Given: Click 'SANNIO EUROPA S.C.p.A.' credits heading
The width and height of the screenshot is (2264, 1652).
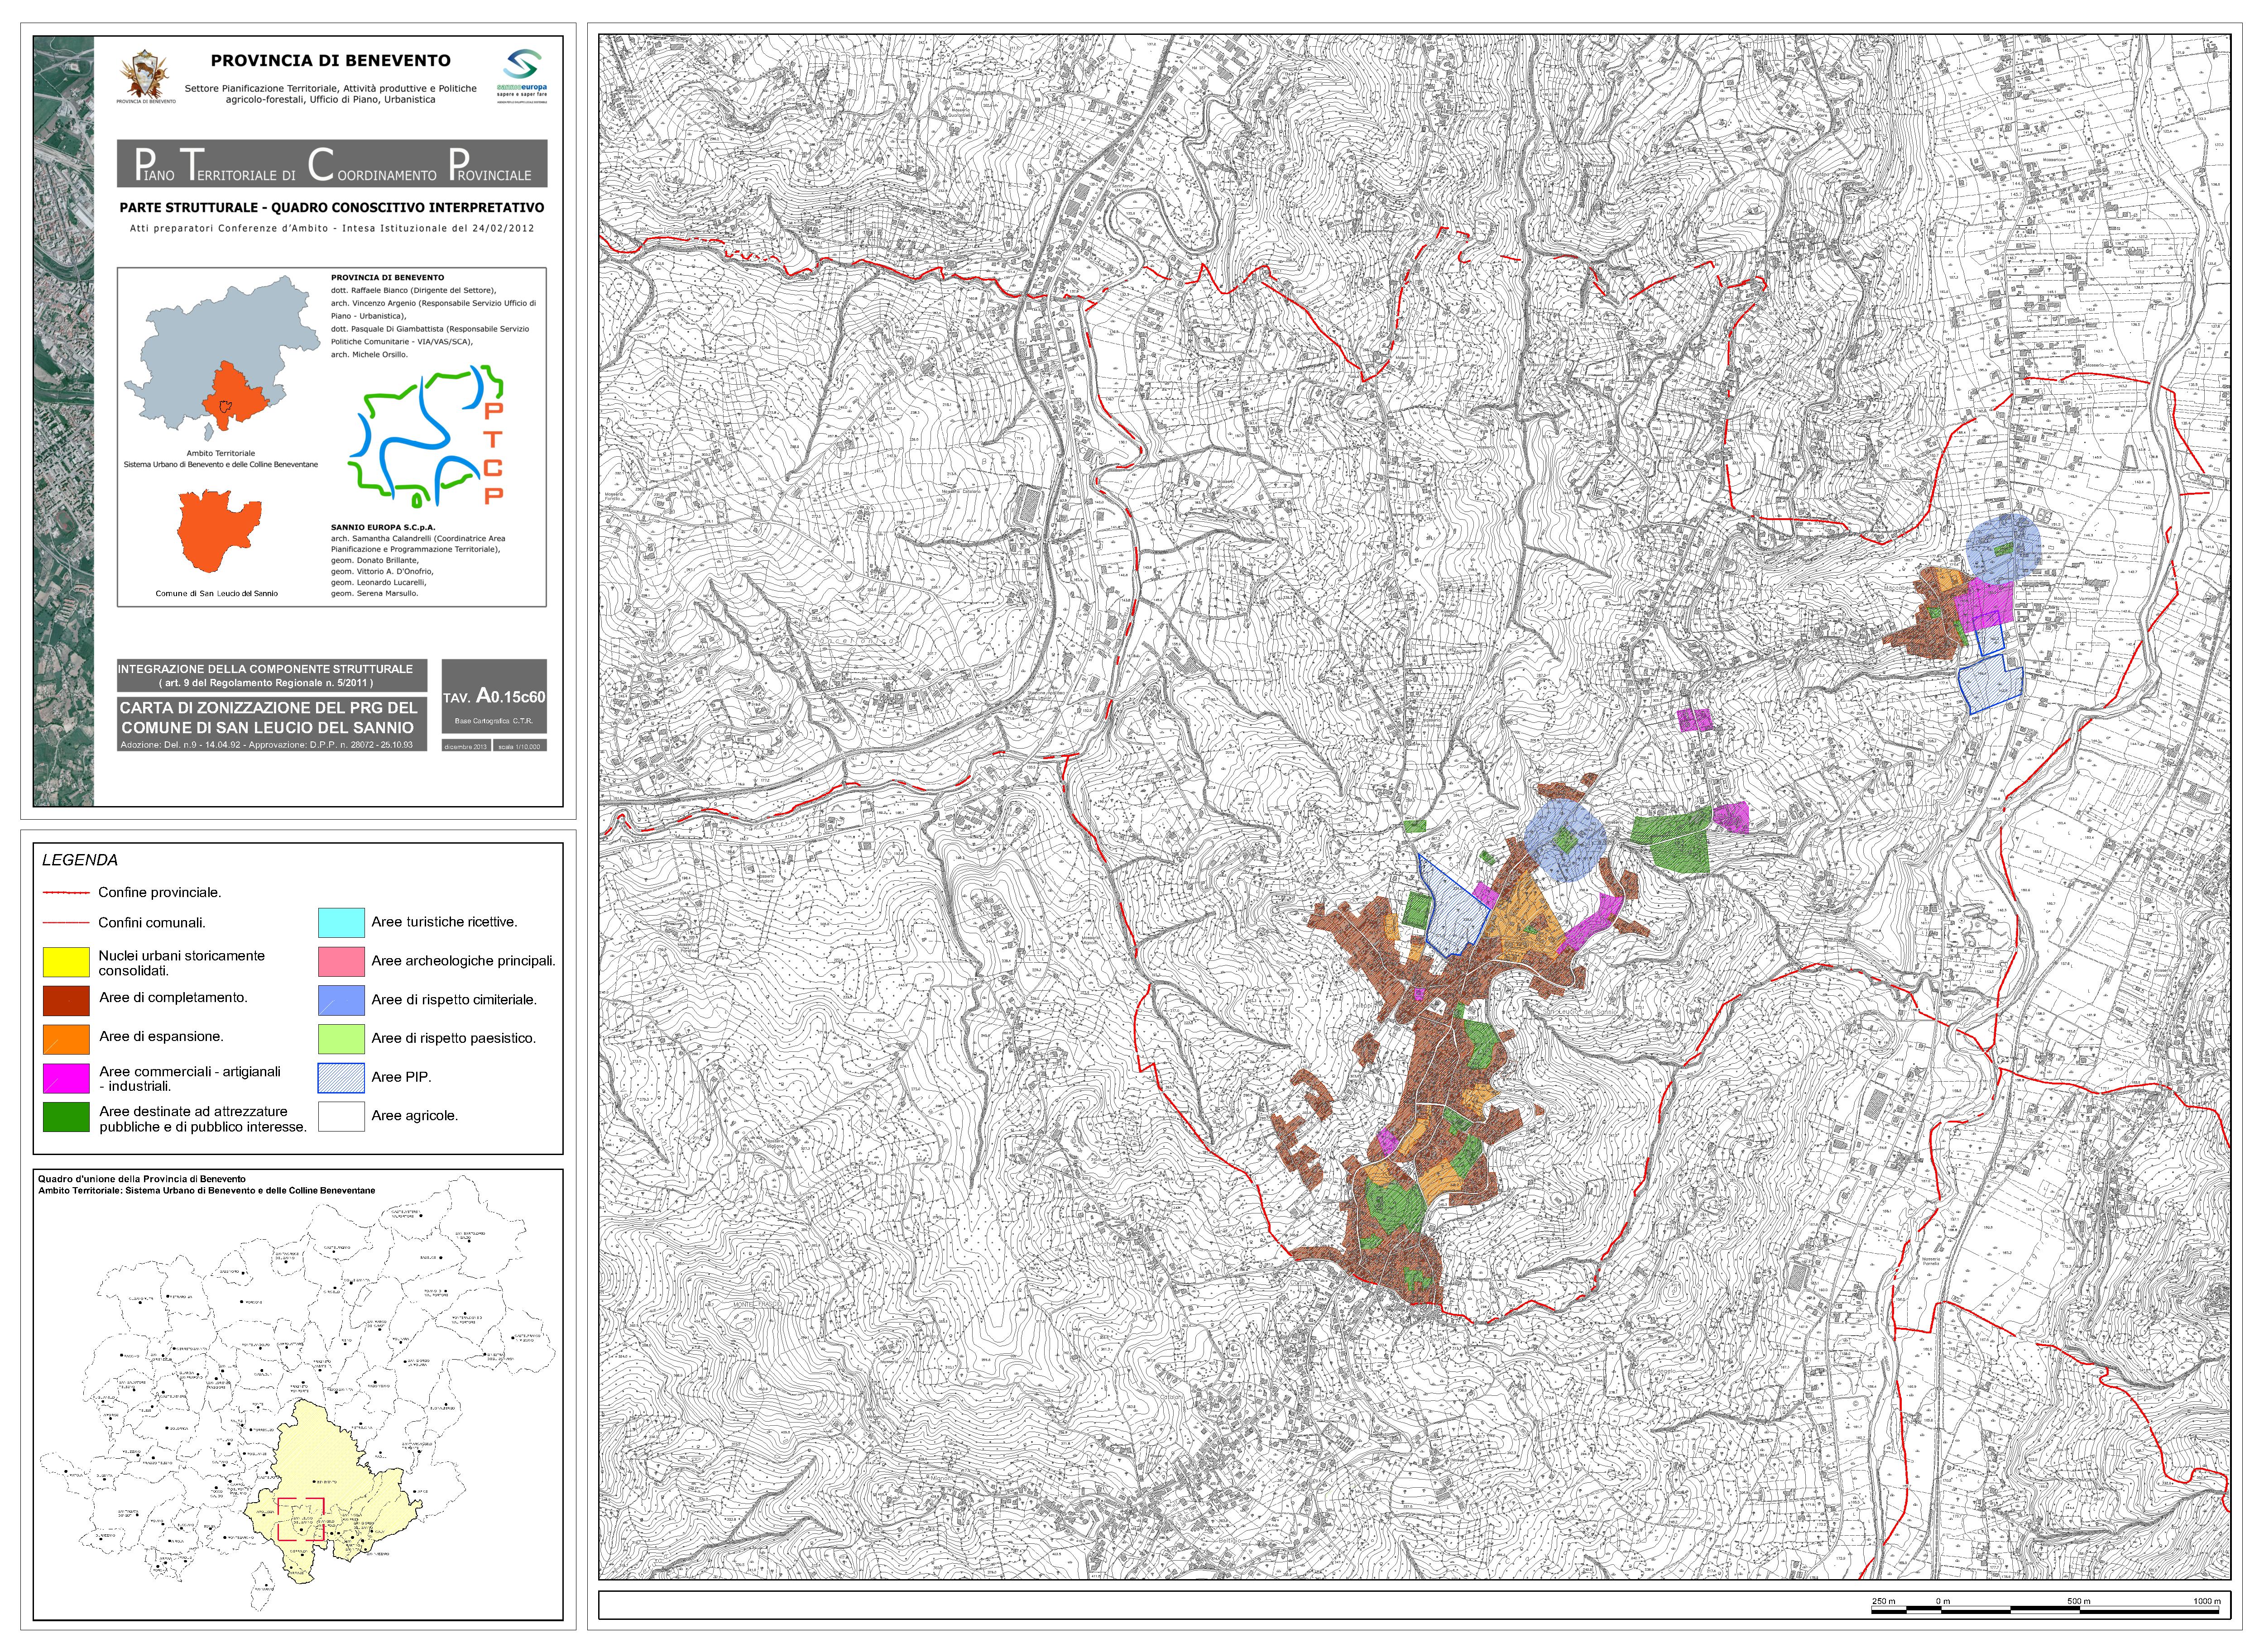Looking at the screenshot, I should pyautogui.click(x=383, y=527).
